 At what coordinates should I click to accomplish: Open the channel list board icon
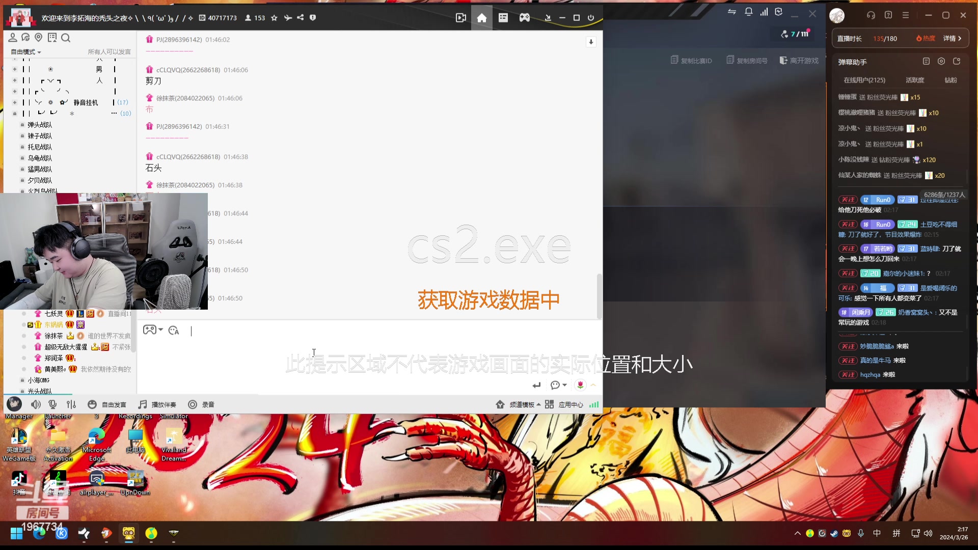click(x=503, y=18)
